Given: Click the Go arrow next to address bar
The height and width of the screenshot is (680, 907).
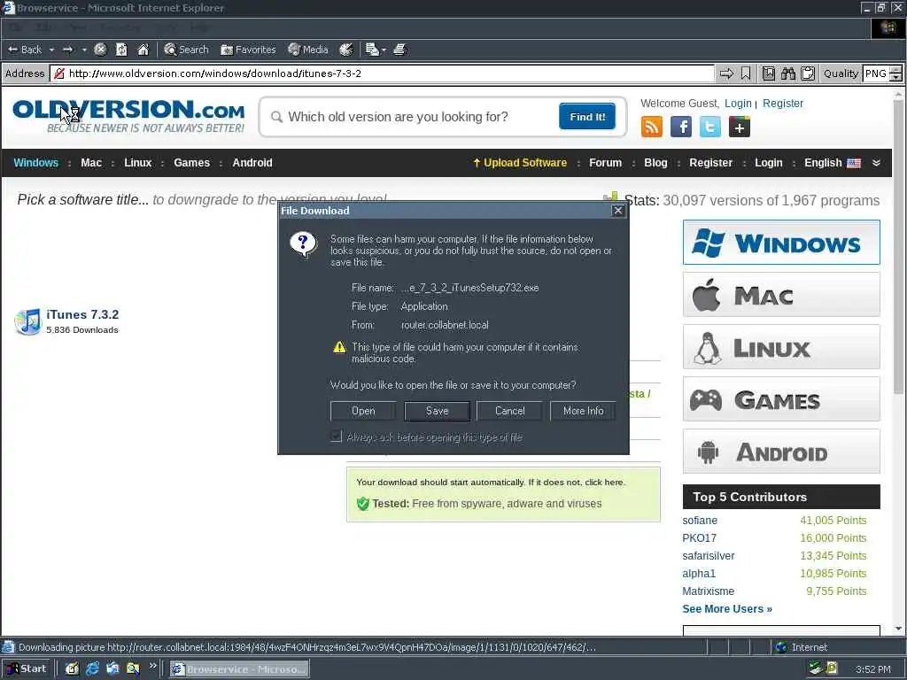Looking at the screenshot, I should coord(726,73).
